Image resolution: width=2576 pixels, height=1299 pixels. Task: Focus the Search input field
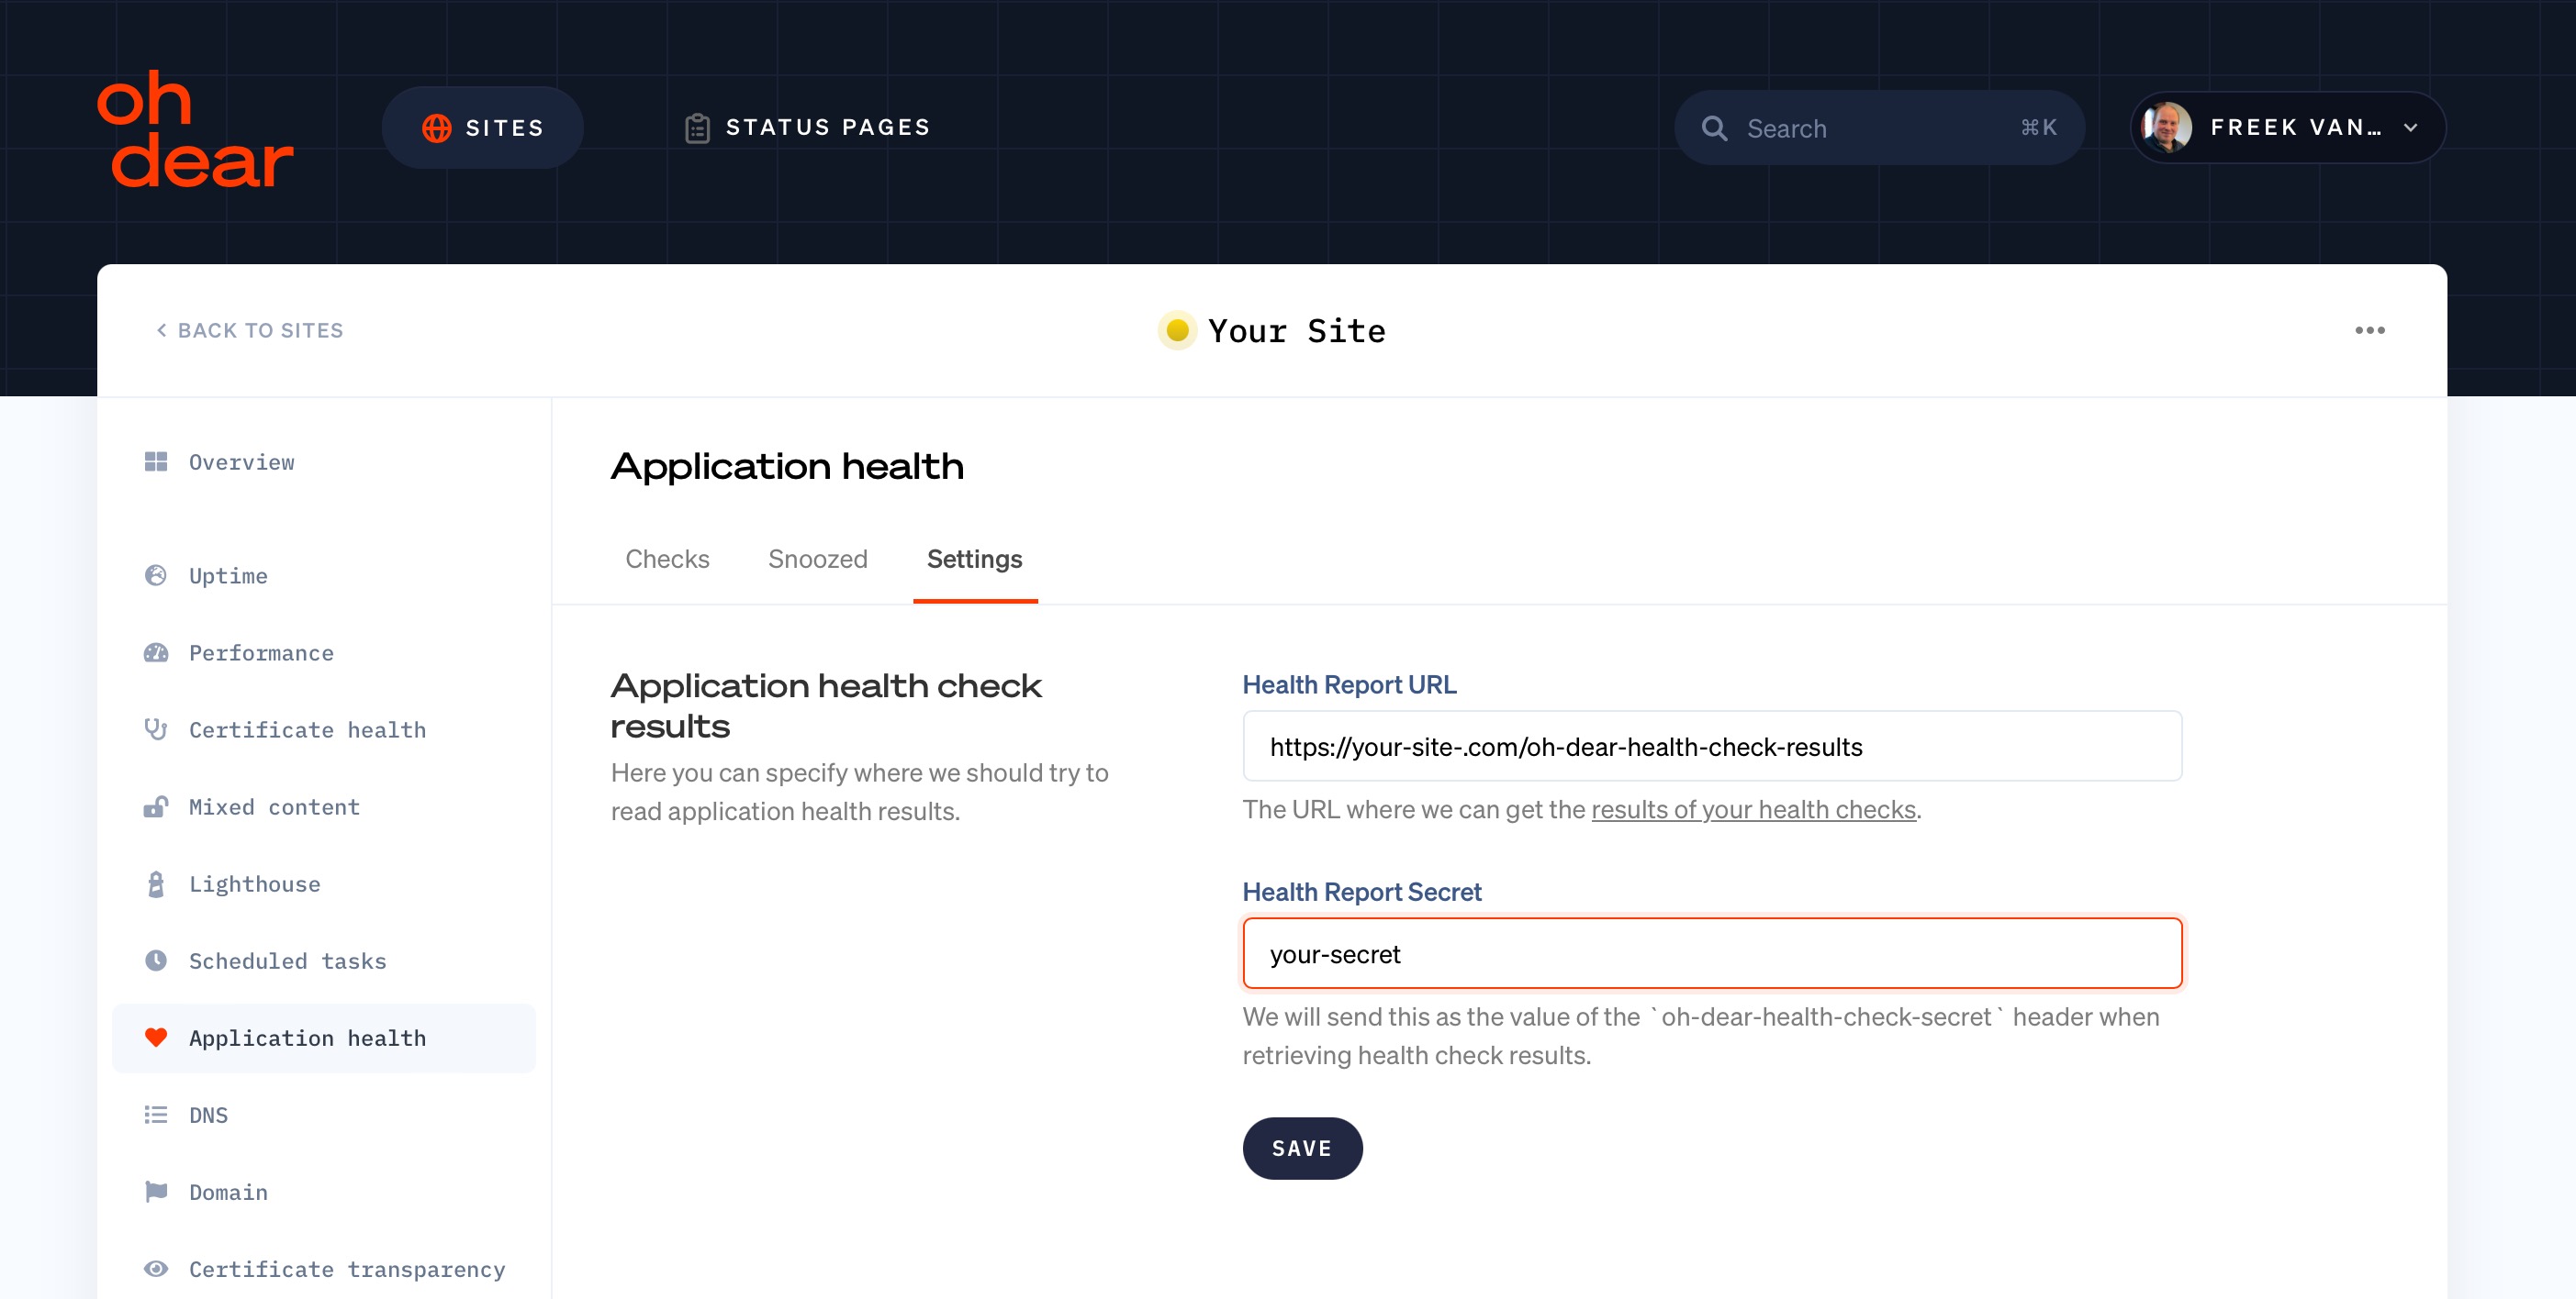(x=1878, y=128)
